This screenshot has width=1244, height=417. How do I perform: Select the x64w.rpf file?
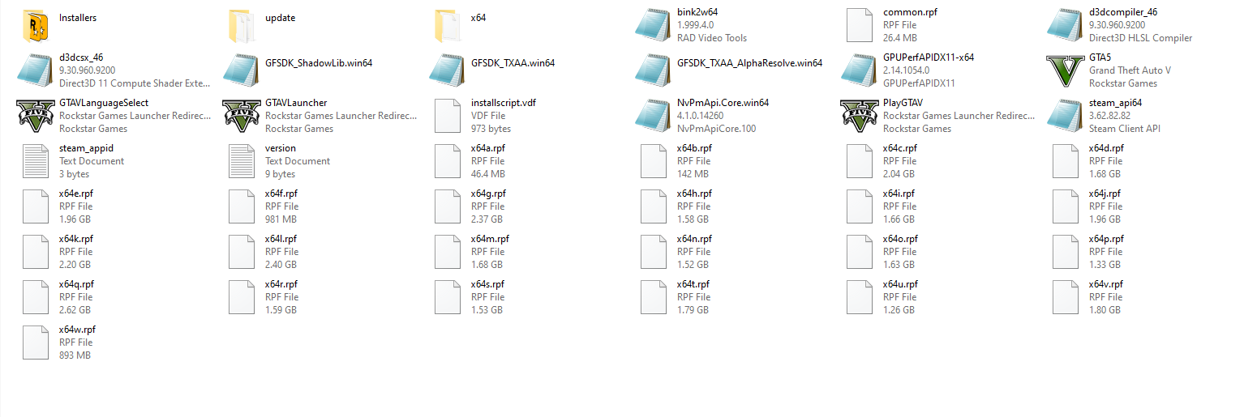(x=60, y=343)
